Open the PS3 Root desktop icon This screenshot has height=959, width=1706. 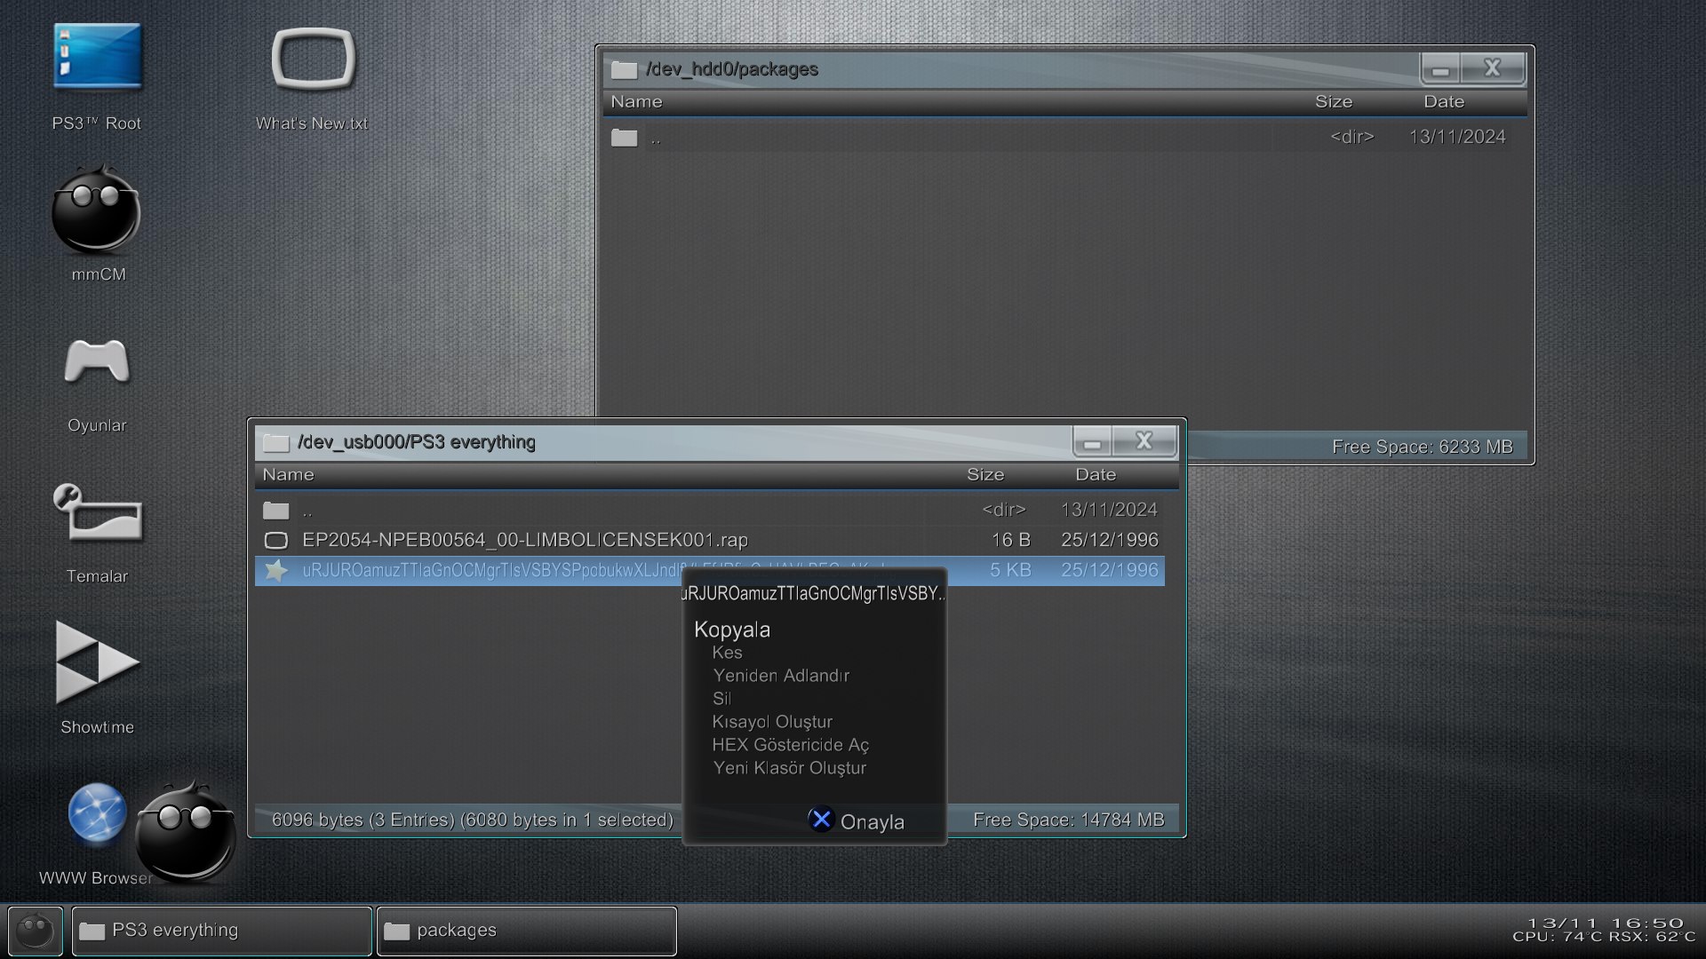tap(97, 59)
